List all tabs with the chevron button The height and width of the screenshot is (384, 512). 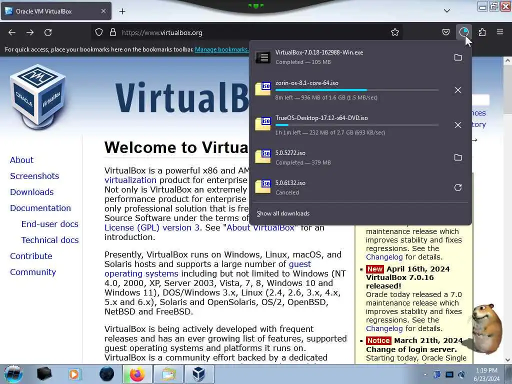[447, 11]
